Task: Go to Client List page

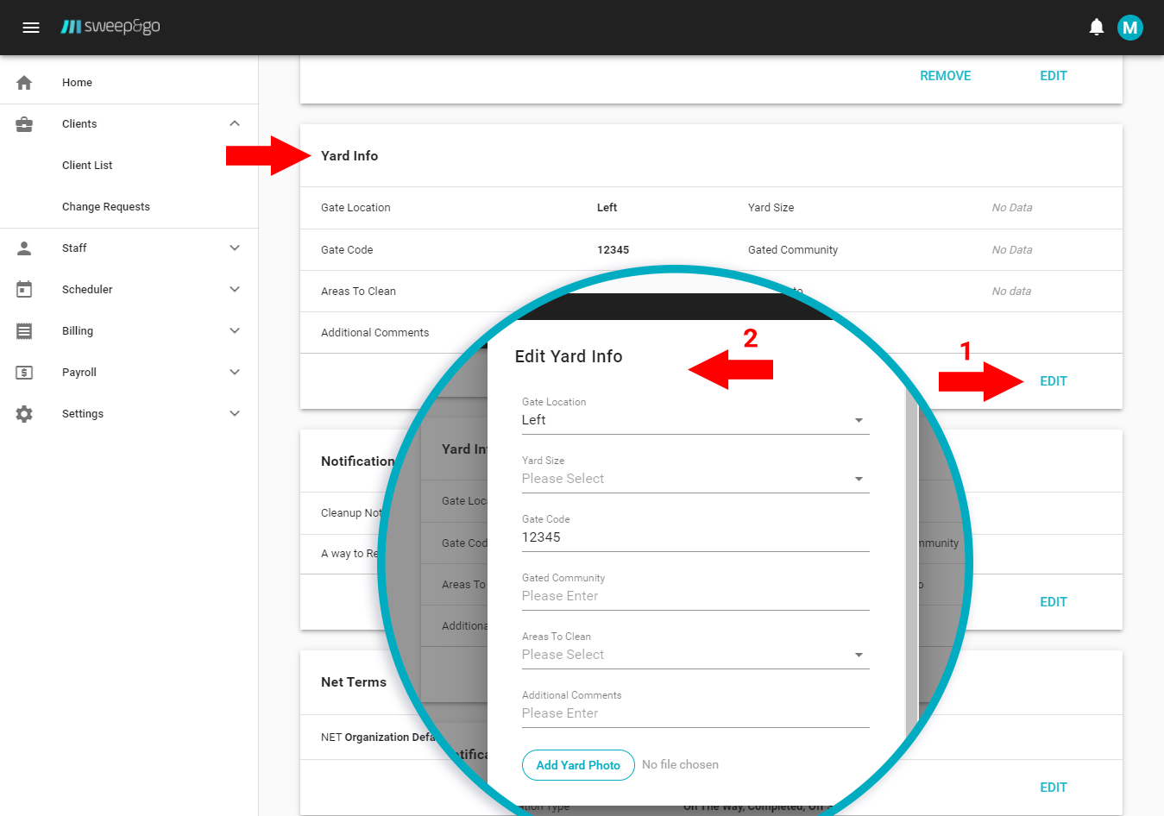Action: point(87,166)
